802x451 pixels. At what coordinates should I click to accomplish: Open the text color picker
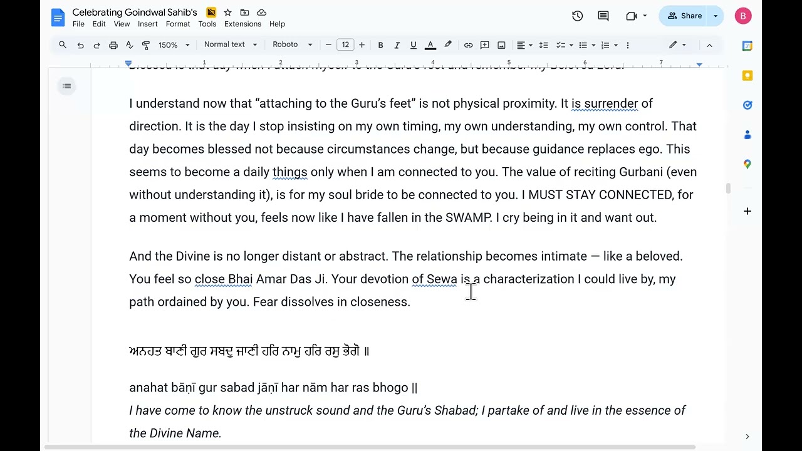430,45
